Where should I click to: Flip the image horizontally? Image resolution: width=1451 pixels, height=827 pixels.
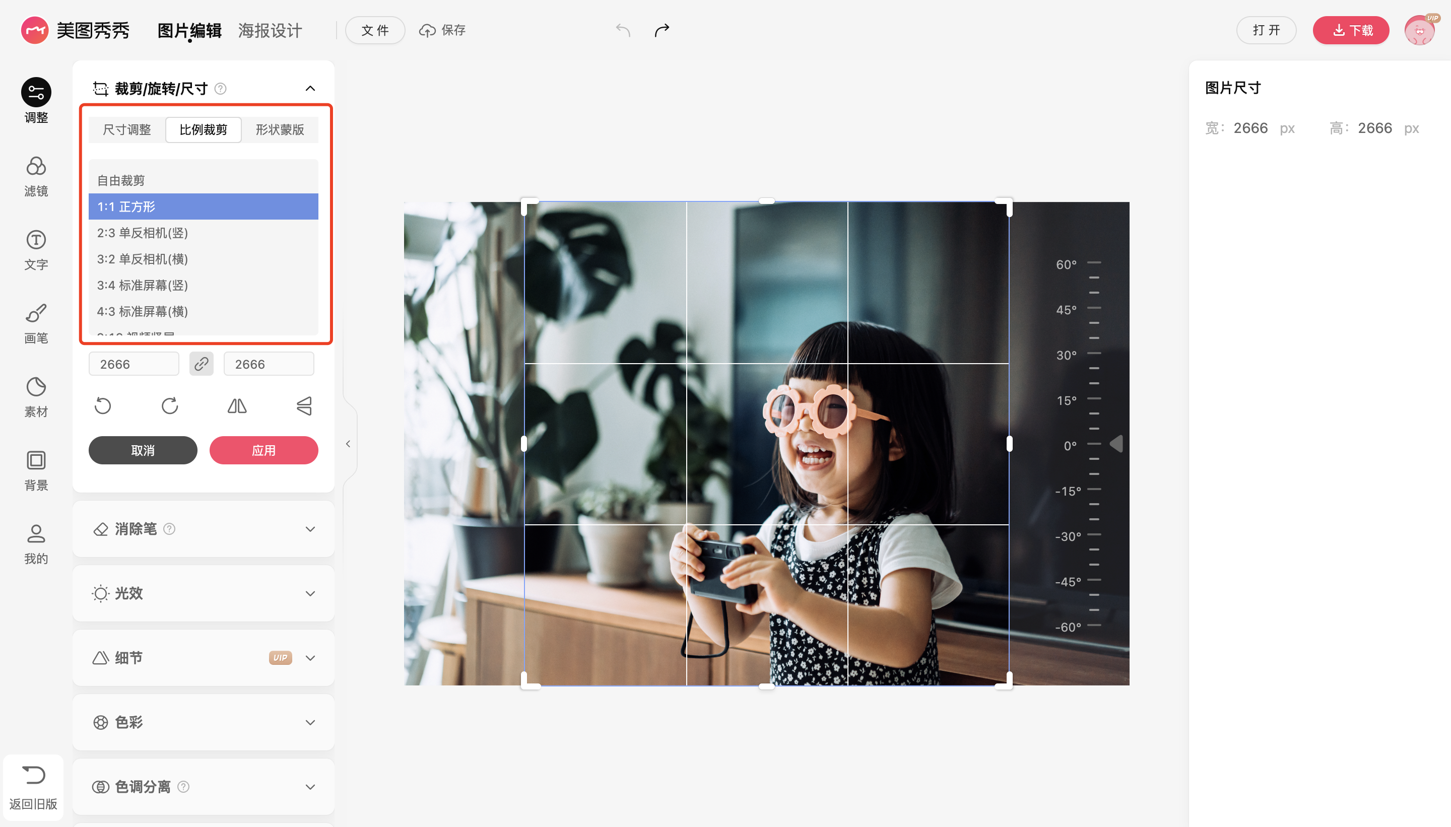[237, 405]
